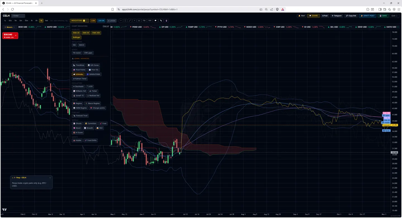This screenshot has height=218, width=402.
Task: Toggle the LOG ON scale button
Action: [x=101, y=21]
